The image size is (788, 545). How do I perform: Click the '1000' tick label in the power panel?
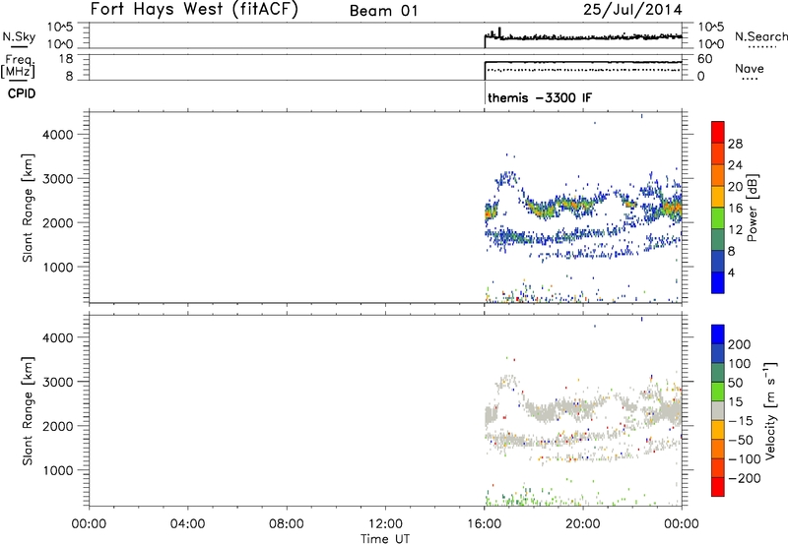pyautogui.click(x=58, y=267)
